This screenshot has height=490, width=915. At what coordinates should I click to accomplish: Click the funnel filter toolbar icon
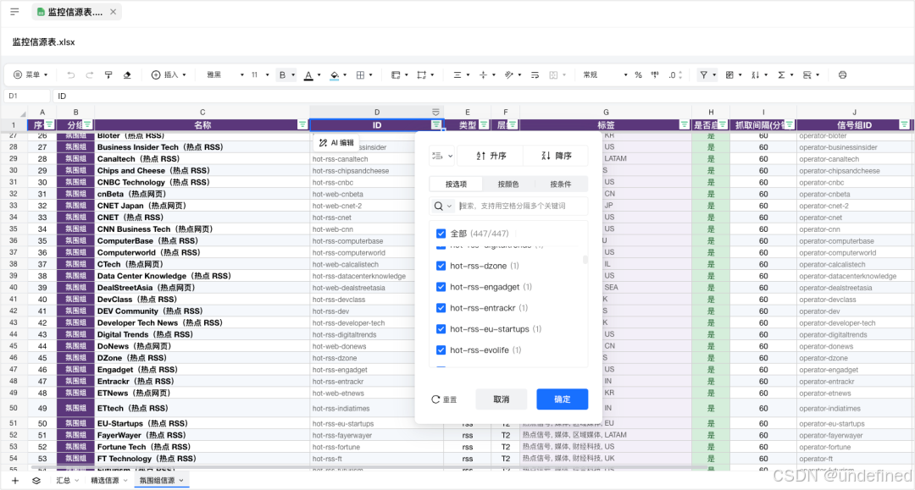click(704, 74)
